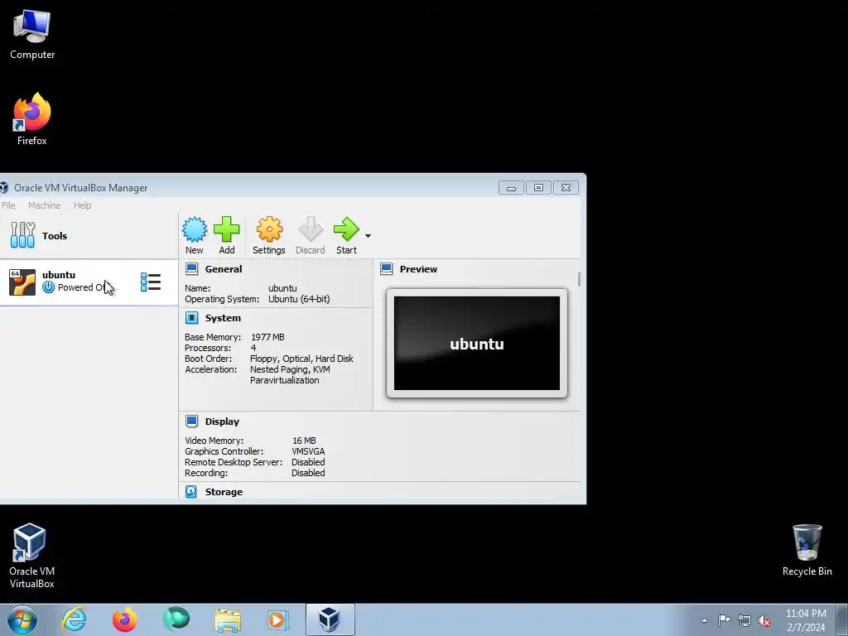The height and width of the screenshot is (636, 848).
Task: Open the Firefox desktop shortcut
Action: click(32, 118)
